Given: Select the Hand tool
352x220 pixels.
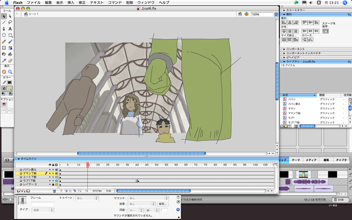Looking at the screenshot, I should pyautogui.click(x=4, y=72).
